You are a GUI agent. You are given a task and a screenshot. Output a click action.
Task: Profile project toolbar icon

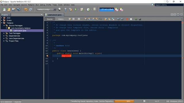88,9
